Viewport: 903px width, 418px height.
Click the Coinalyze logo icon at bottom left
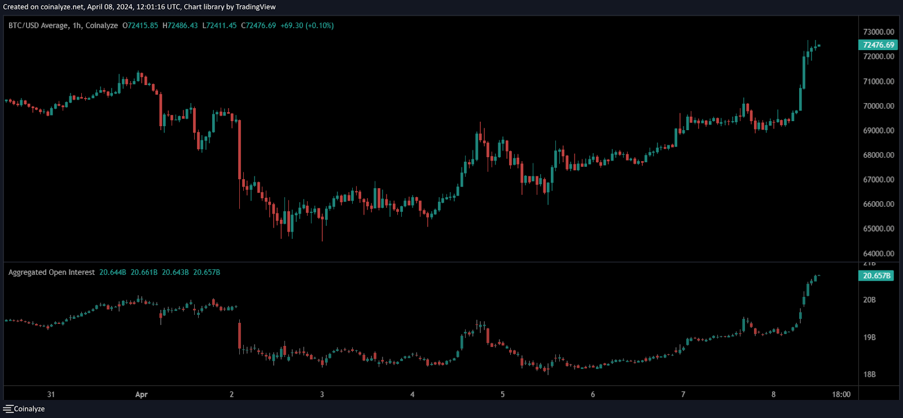coord(8,409)
